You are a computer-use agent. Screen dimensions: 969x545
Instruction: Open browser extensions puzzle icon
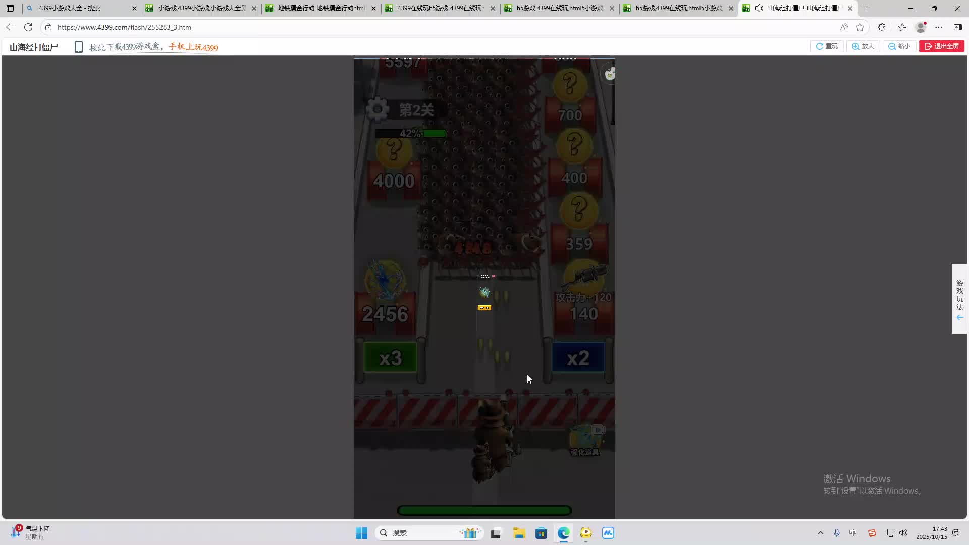coord(882,27)
